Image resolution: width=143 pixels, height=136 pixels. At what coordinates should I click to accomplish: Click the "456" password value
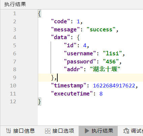pos(111,61)
